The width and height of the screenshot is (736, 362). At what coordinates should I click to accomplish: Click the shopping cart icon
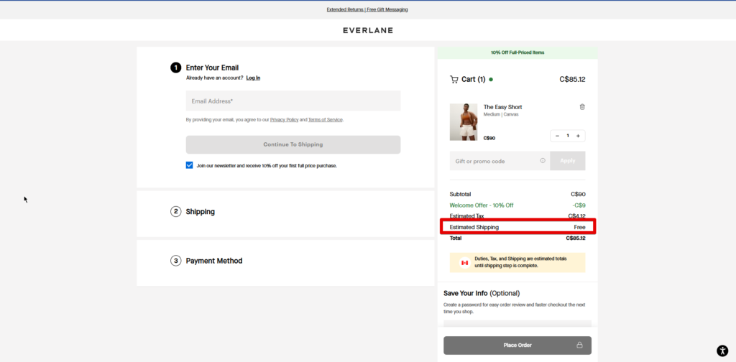pos(454,80)
